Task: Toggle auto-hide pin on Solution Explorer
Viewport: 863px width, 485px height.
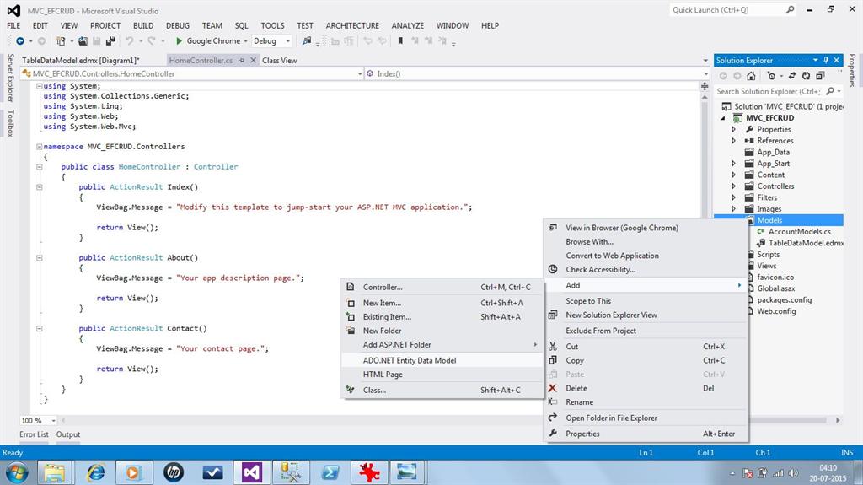Action: coord(826,60)
